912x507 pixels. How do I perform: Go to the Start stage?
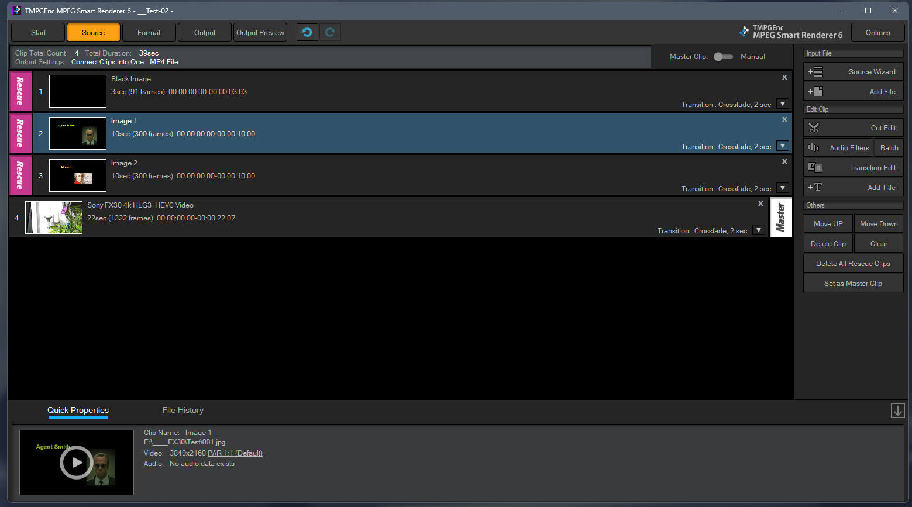click(39, 32)
